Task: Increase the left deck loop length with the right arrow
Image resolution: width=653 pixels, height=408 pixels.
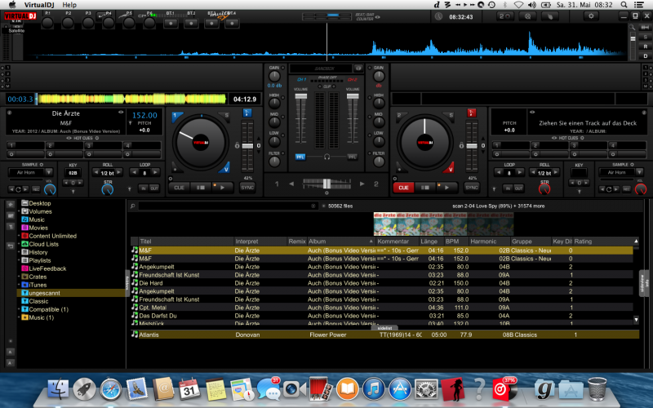Action: tap(155, 172)
